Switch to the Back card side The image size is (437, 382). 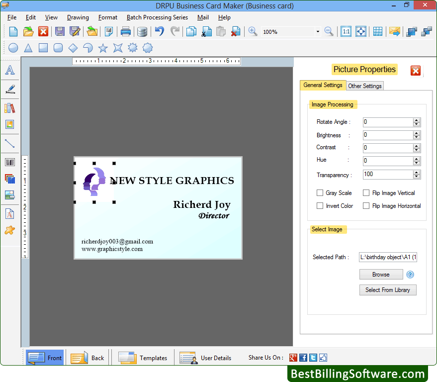(x=87, y=358)
